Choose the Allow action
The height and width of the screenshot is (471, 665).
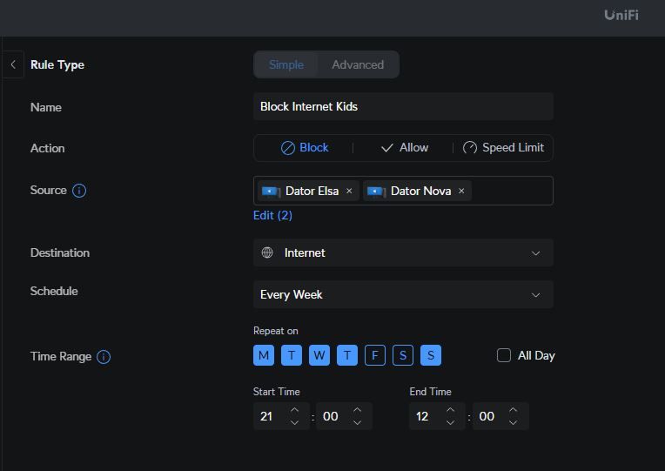(404, 148)
